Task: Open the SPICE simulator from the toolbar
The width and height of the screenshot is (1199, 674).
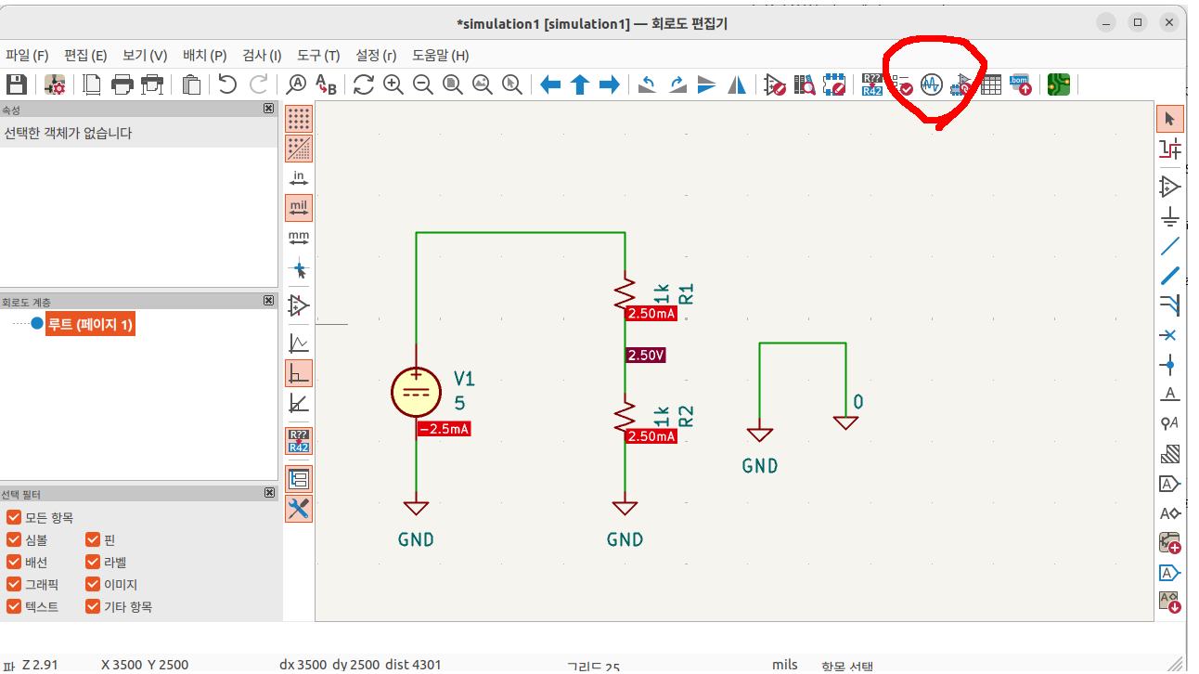Action: (x=931, y=85)
